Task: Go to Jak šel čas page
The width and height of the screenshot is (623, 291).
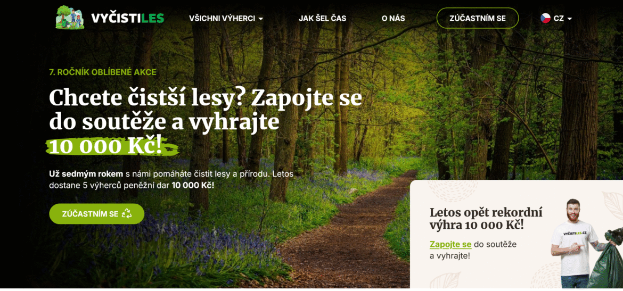Action: (x=322, y=18)
